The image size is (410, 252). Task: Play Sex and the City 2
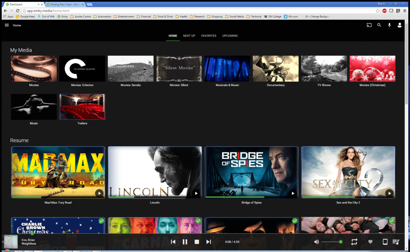389,193
